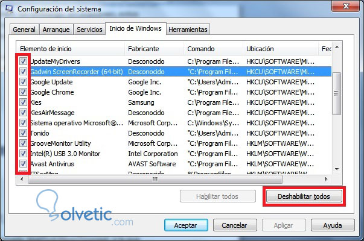364x241 pixels.
Task: Toggle the Google Update checkbox
Action: tap(23, 82)
